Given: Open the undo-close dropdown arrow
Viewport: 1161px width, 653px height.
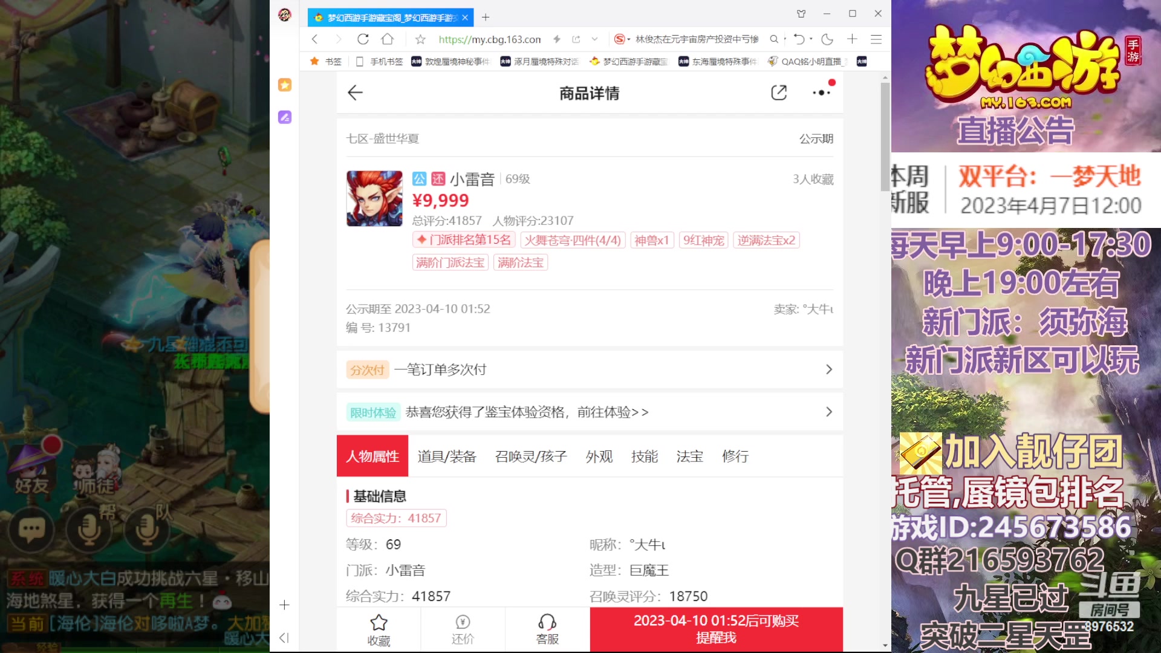Looking at the screenshot, I should [x=811, y=39].
